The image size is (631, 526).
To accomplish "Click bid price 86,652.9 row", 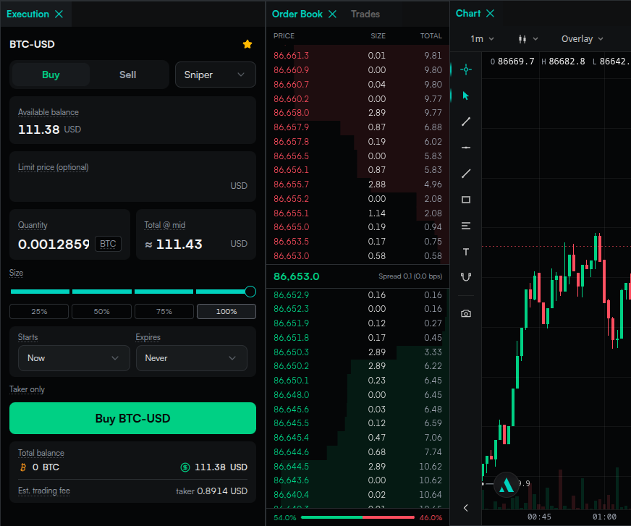I will (x=357, y=295).
